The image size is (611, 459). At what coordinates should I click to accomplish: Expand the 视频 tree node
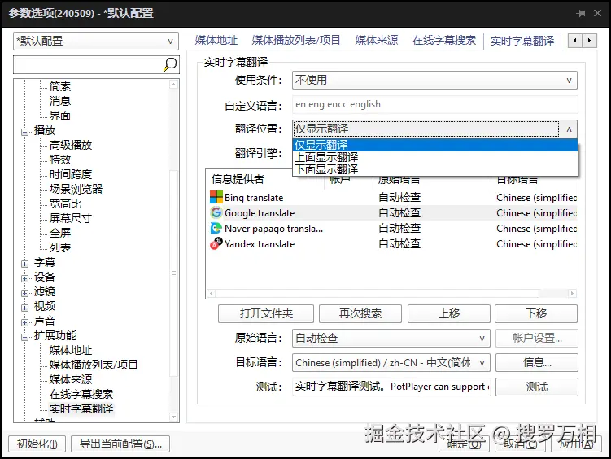[24, 308]
